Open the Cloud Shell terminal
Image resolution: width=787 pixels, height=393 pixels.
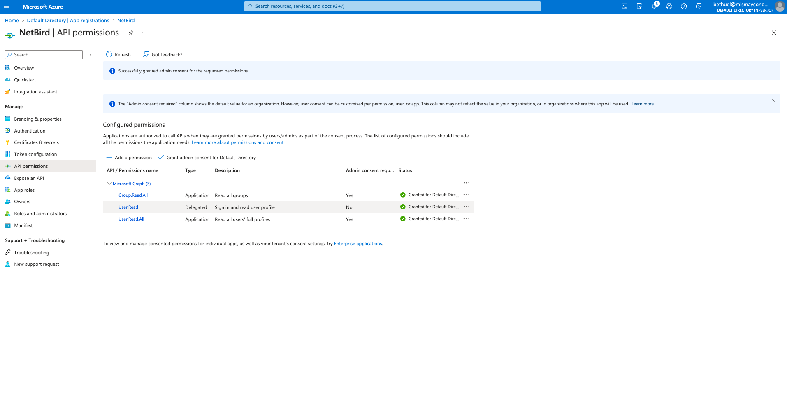click(624, 6)
